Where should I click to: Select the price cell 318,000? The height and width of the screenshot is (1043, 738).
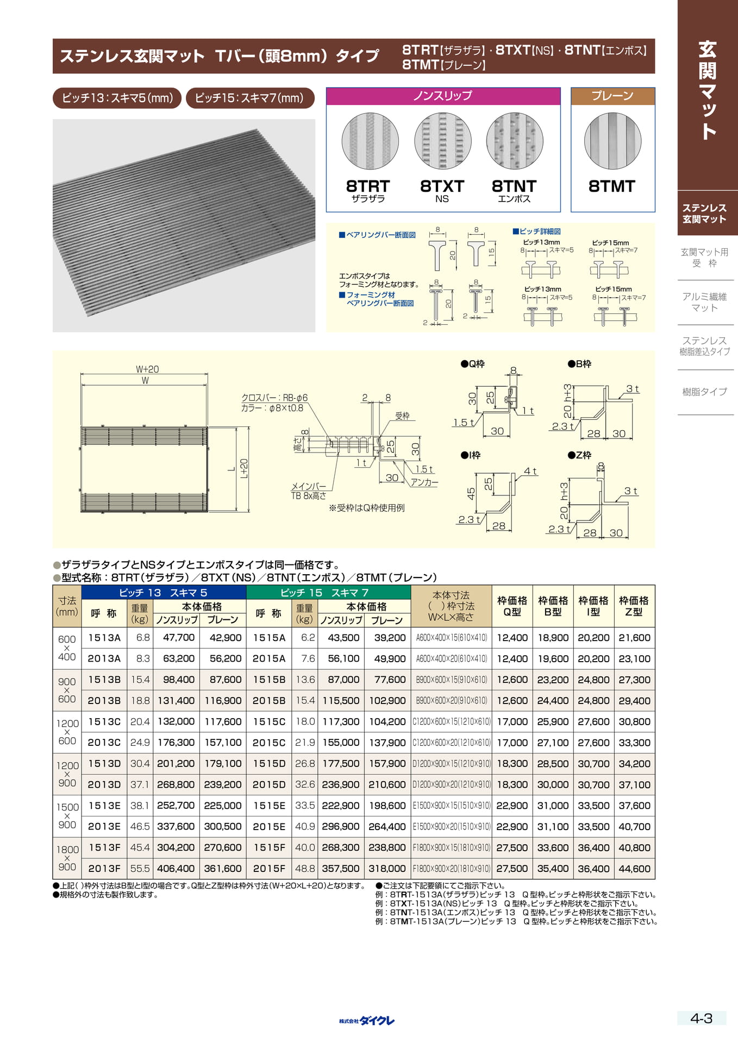387,869
